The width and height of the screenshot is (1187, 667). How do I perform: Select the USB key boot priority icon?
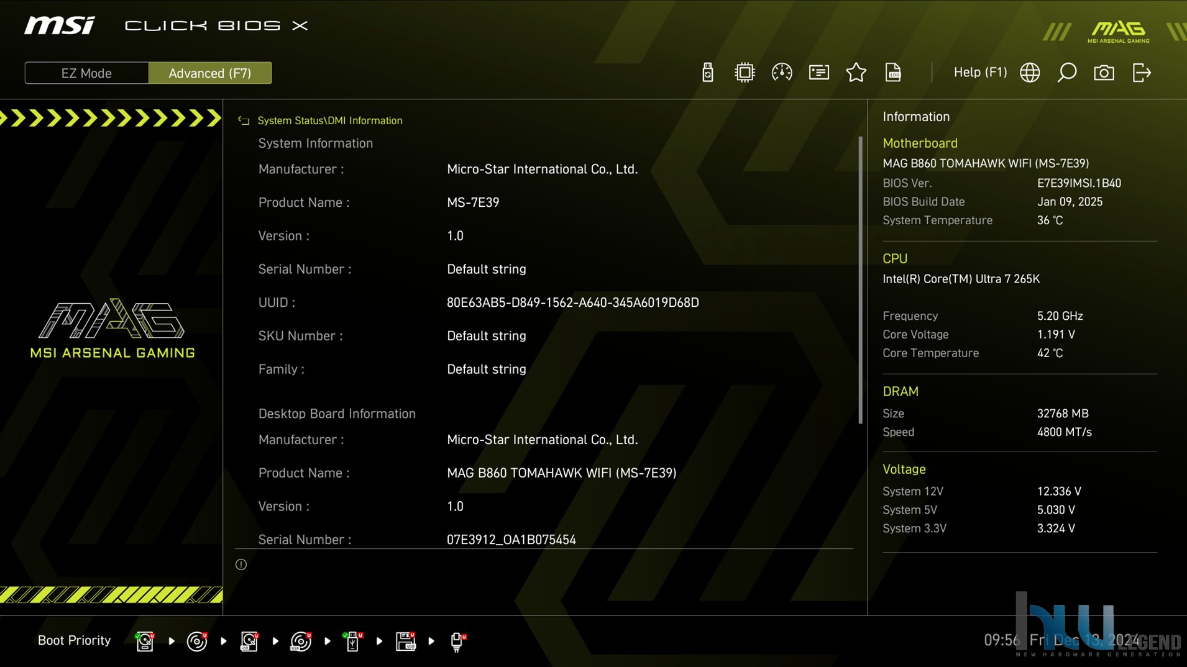(352, 641)
